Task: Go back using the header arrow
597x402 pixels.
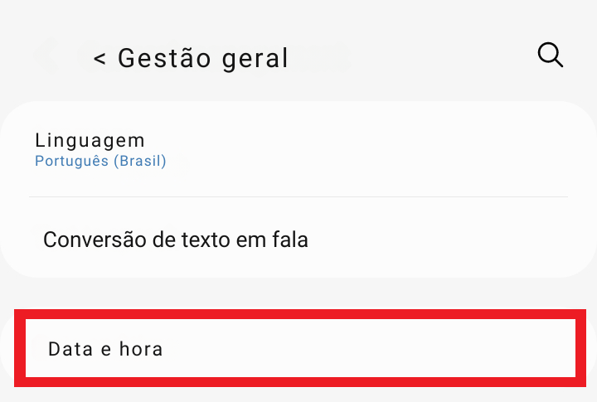Action: [100, 59]
